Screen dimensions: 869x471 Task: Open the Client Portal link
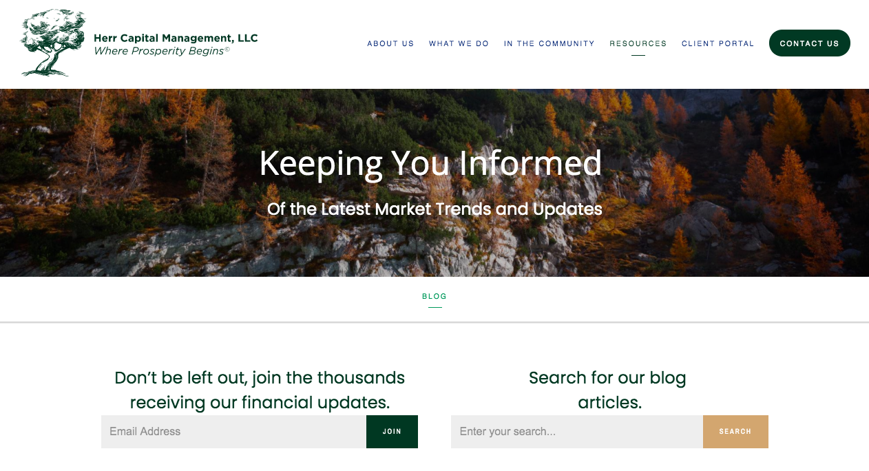(718, 43)
